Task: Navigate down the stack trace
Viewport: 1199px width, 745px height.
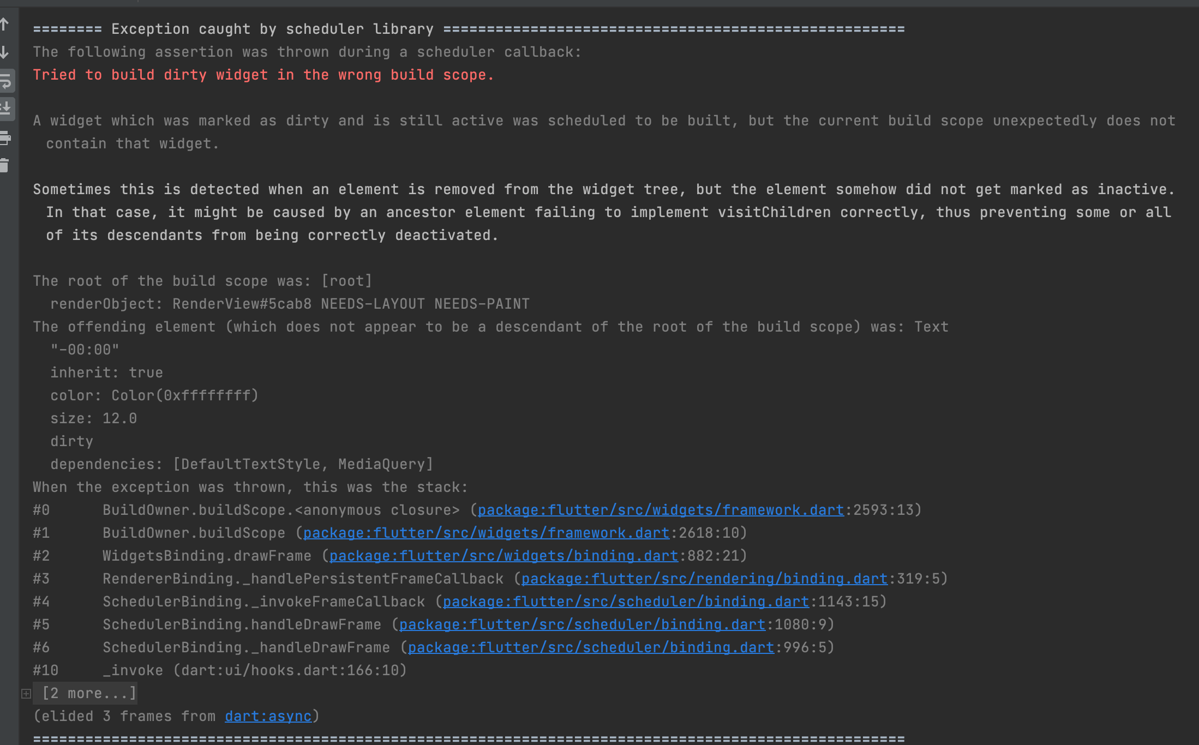Action: 5,53
